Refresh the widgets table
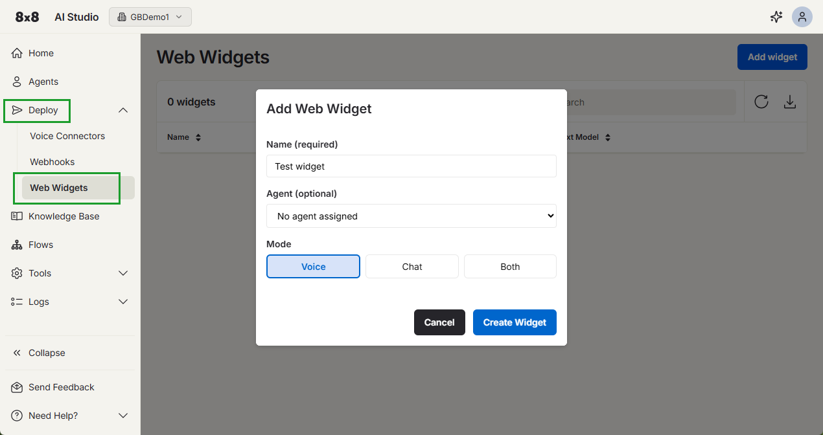This screenshot has height=435, width=823. (761, 102)
